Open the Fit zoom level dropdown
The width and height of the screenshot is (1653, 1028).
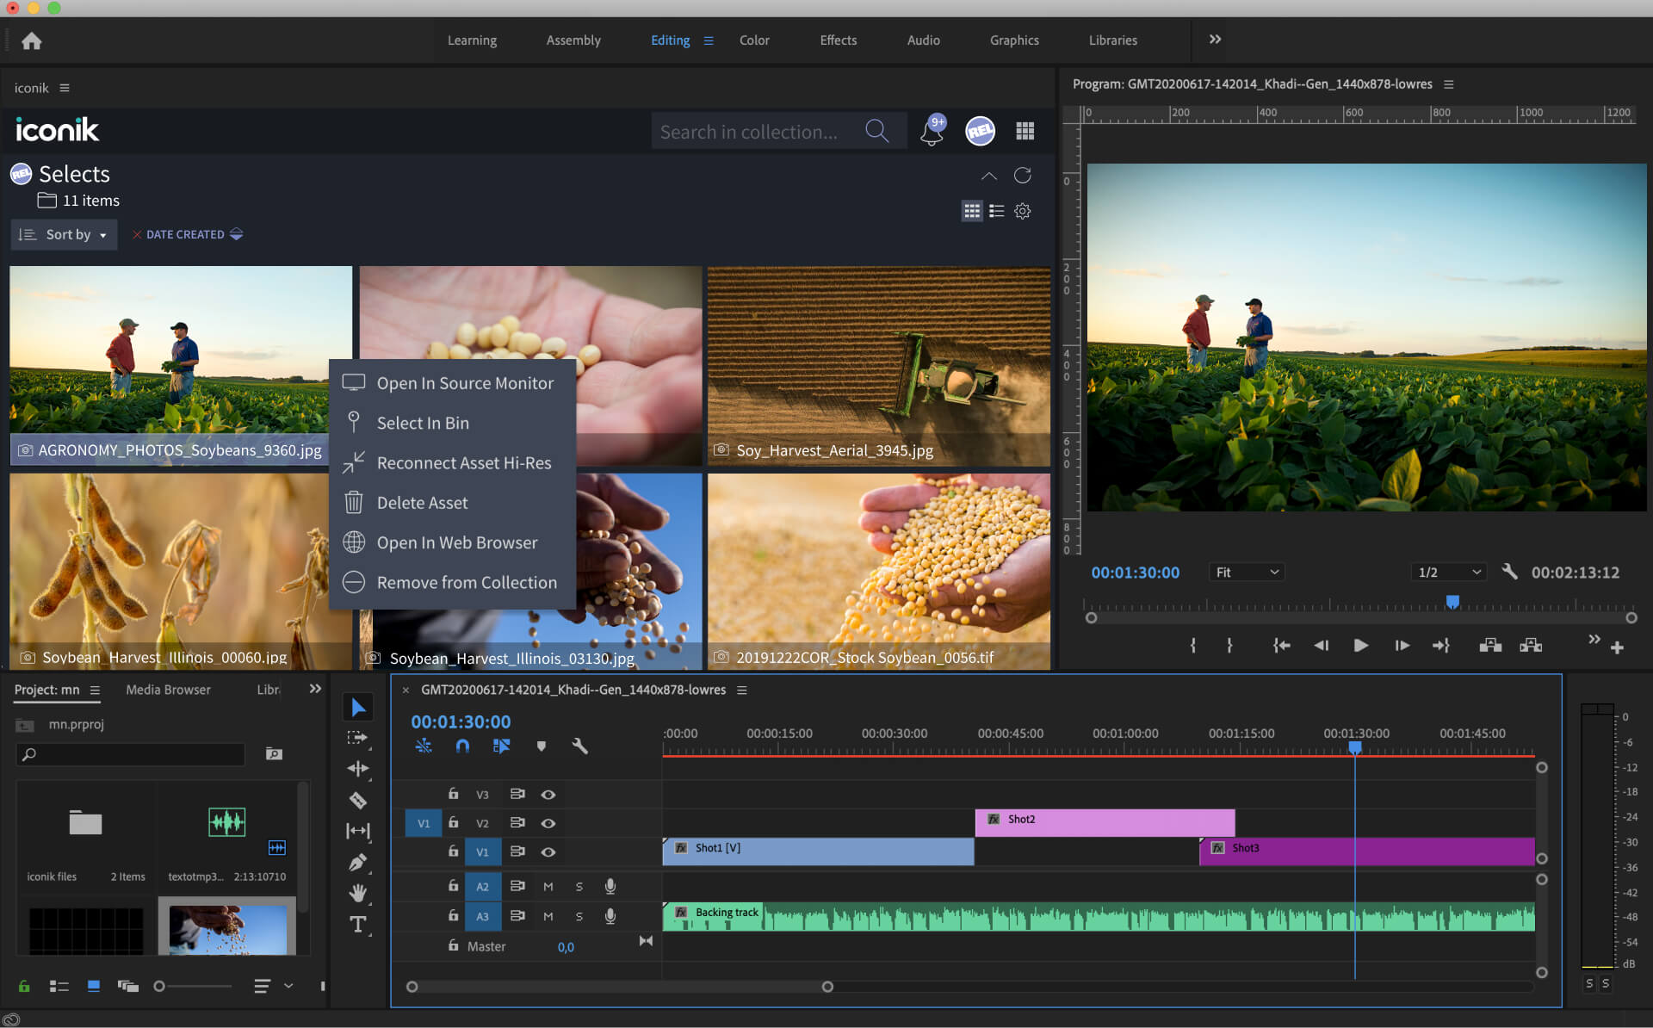(1246, 573)
